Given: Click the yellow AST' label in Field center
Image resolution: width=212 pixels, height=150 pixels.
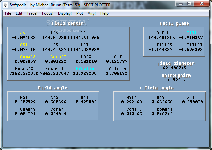Looking at the screenshot, I should point(25,45).
